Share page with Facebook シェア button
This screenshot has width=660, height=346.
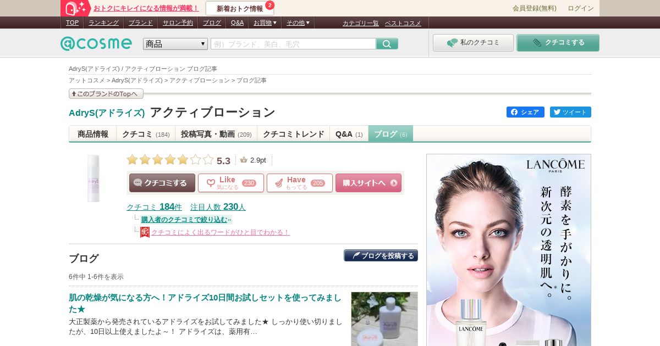(525, 112)
